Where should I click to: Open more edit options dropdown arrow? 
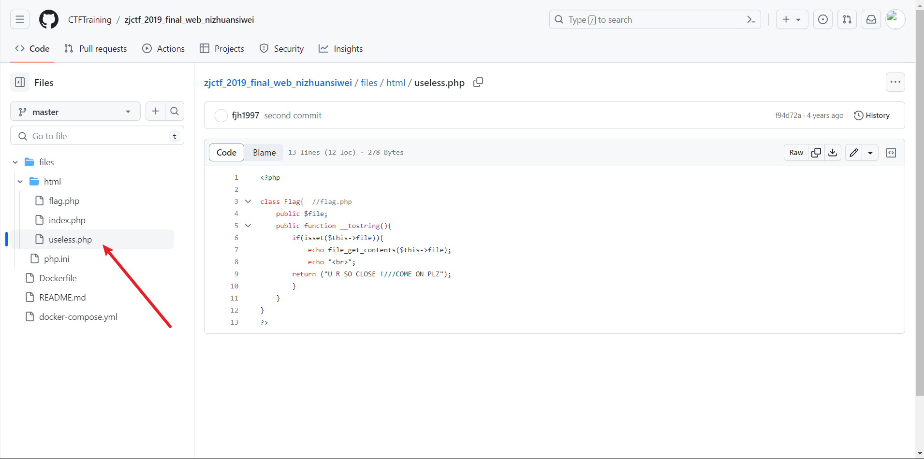point(870,153)
